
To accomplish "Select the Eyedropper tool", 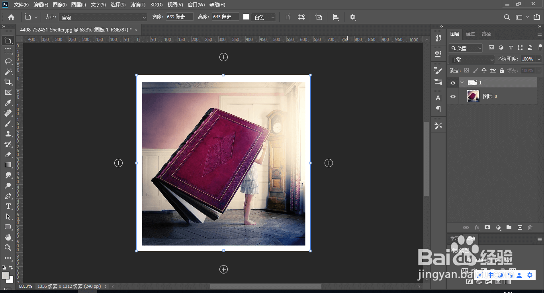I will point(8,103).
